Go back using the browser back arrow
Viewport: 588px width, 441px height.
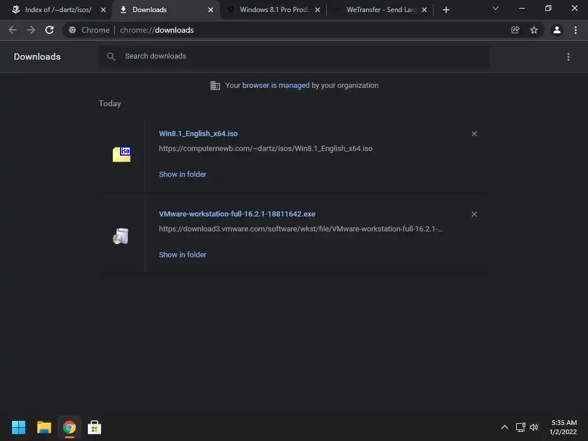click(x=13, y=30)
